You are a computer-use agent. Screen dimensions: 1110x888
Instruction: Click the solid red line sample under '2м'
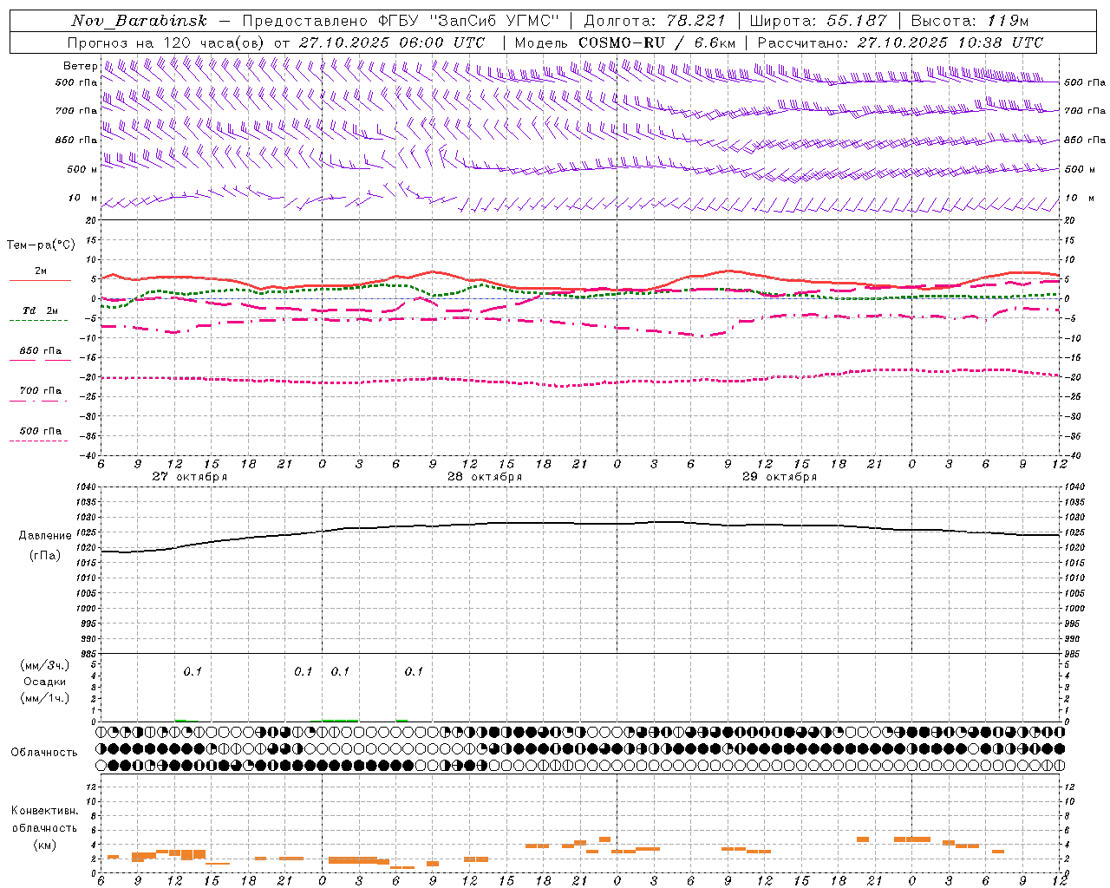pos(40,280)
